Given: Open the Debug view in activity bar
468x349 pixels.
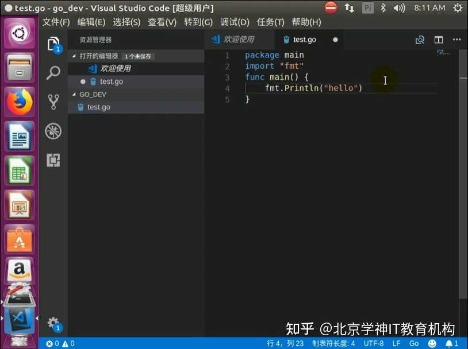Looking at the screenshot, I should pyautogui.click(x=53, y=131).
